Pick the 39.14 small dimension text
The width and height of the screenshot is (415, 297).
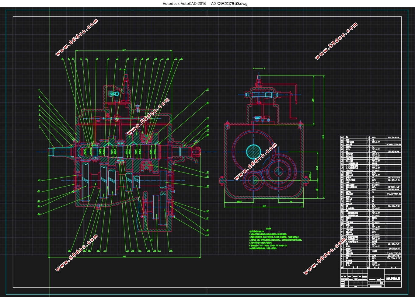pos(310,176)
